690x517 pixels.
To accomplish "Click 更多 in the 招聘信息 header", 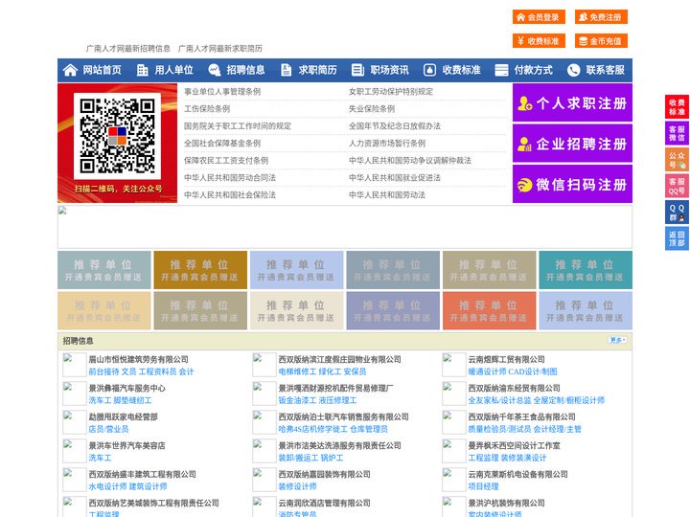I will coord(617,340).
